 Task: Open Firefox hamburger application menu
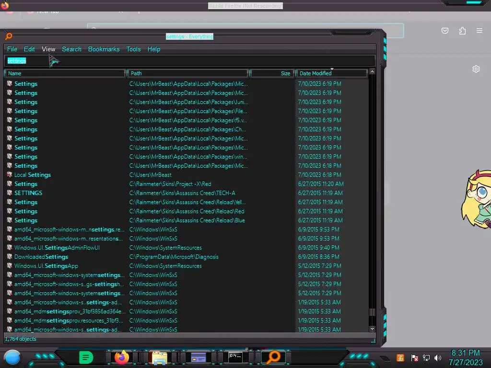point(479,31)
